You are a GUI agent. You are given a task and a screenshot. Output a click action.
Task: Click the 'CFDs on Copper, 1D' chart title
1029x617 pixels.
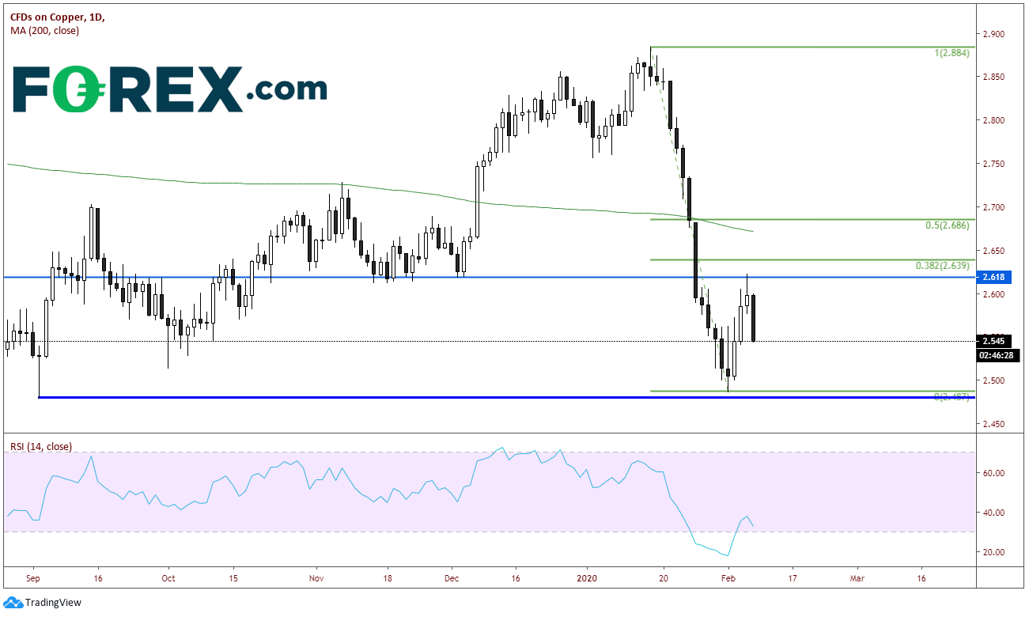(x=56, y=17)
